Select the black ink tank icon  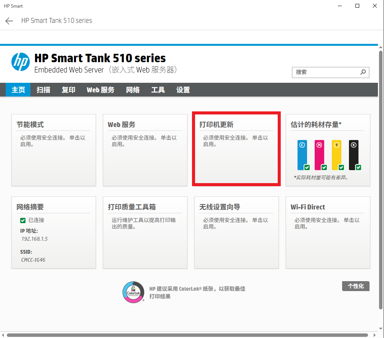354,155
